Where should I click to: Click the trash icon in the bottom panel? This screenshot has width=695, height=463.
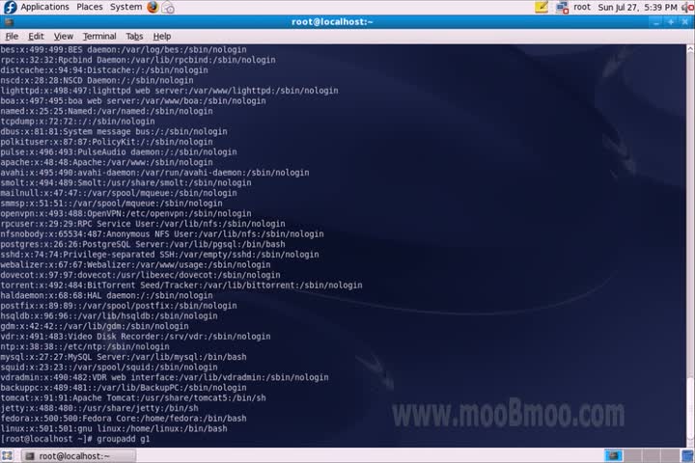point(688,456)
